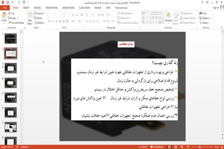
Task: Switch to SLIDE SHOW tab
Action: pos(84,8)
